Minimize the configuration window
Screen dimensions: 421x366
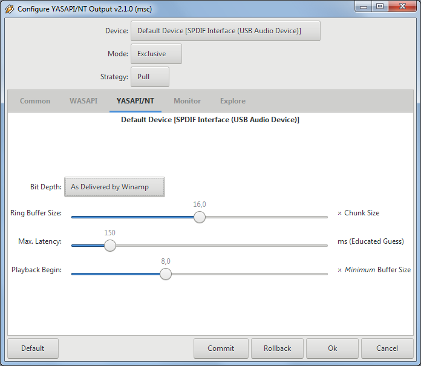click(364, 7)
